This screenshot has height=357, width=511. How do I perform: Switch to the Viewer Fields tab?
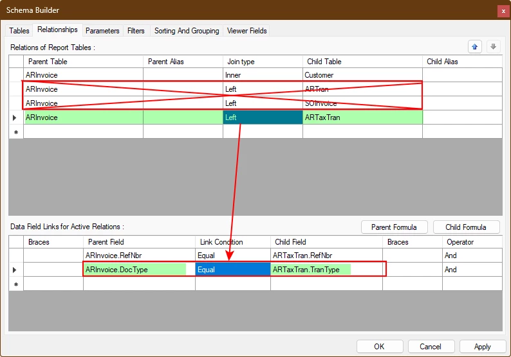(246, 31)
